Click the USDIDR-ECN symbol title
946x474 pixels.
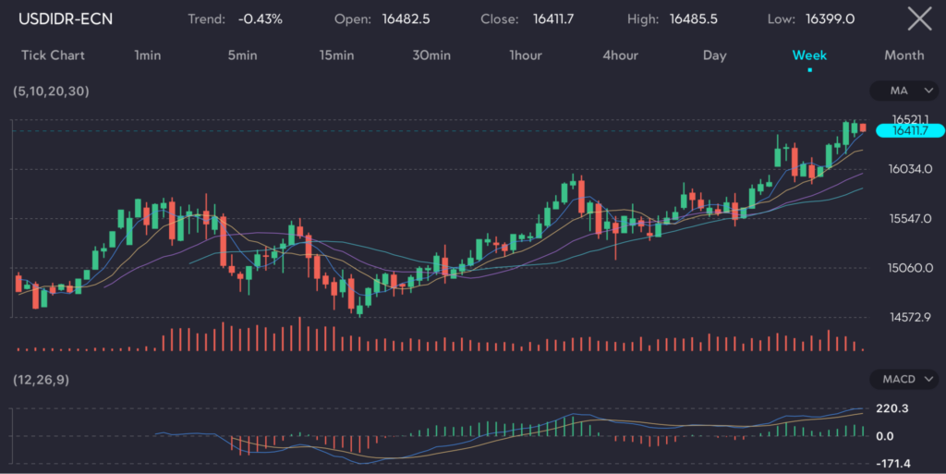pyautogui.click(x=66, y=18)
